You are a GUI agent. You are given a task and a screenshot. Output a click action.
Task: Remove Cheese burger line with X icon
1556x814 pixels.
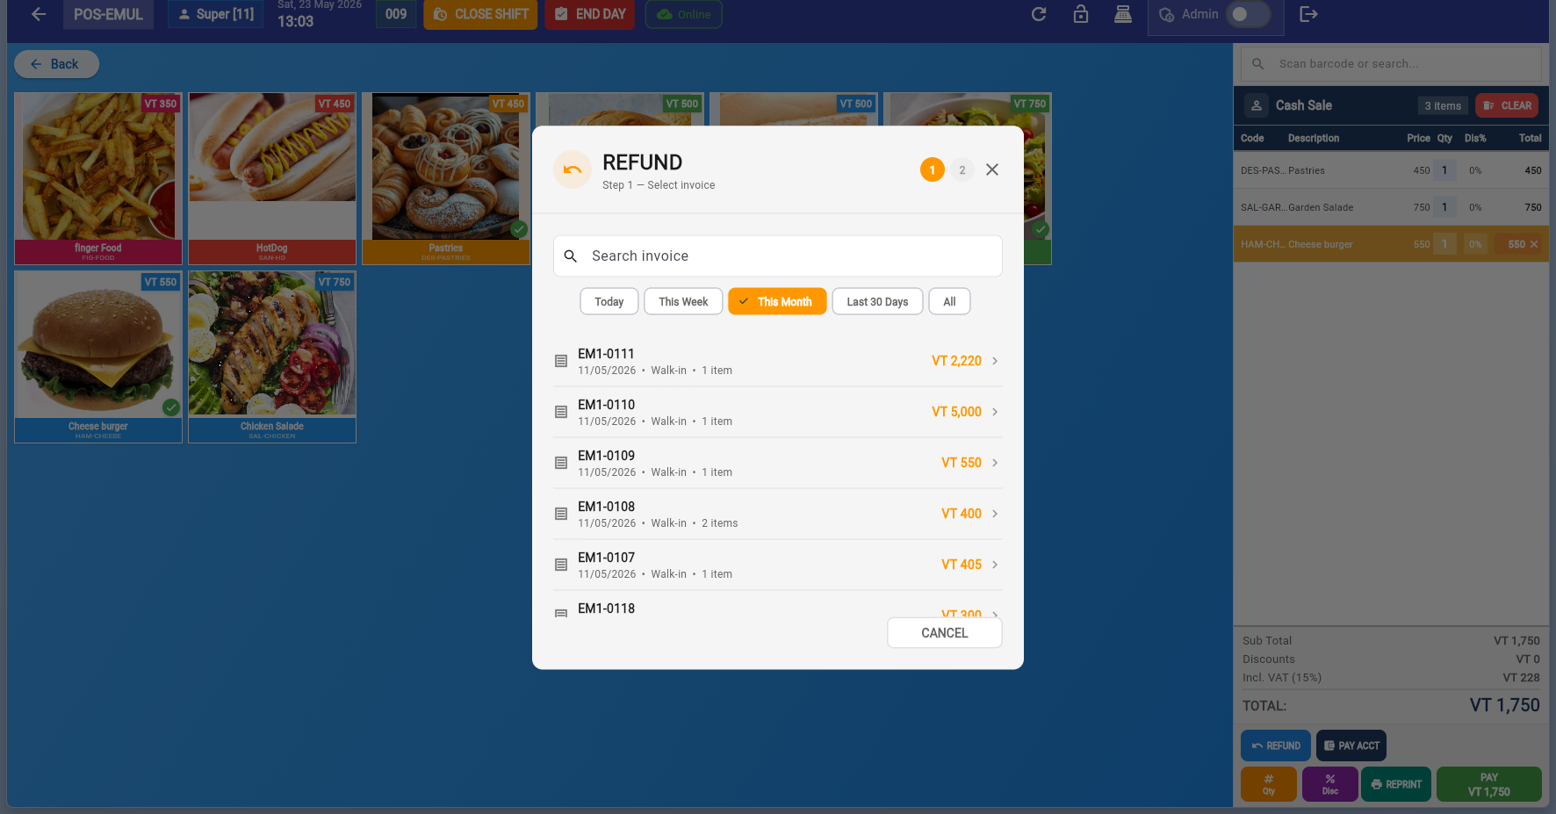click(x=1534, y=244)
